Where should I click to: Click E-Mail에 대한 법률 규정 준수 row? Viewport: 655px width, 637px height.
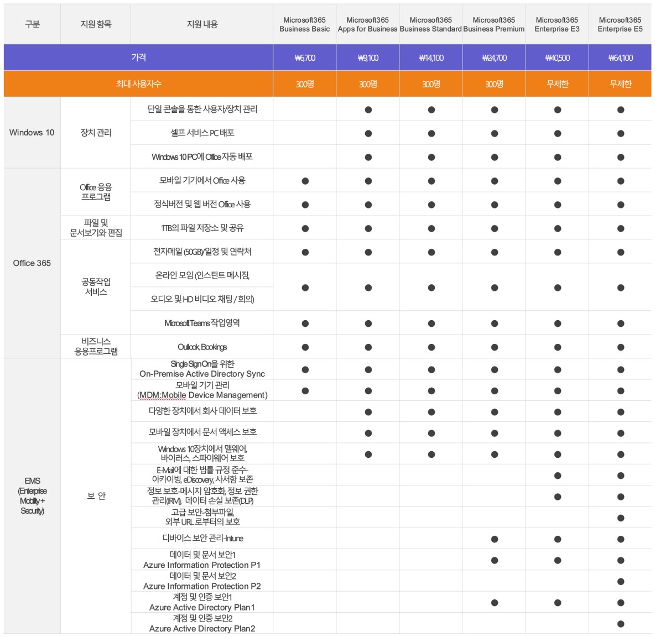(202, 475)
